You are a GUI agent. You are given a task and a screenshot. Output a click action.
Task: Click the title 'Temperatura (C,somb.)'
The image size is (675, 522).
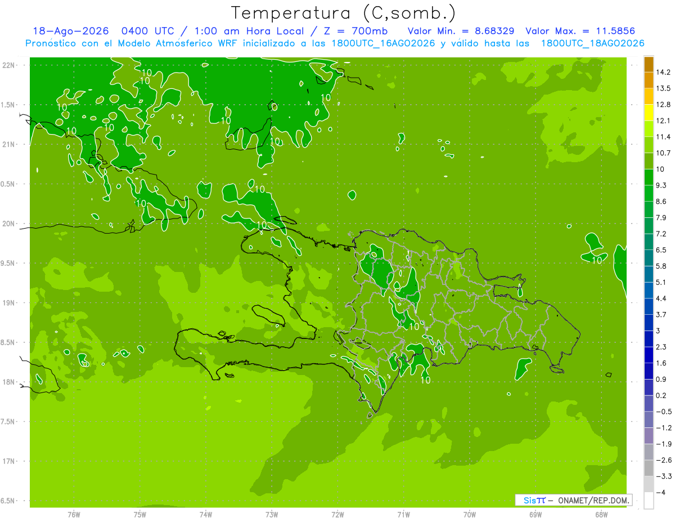tap(344, 12)
